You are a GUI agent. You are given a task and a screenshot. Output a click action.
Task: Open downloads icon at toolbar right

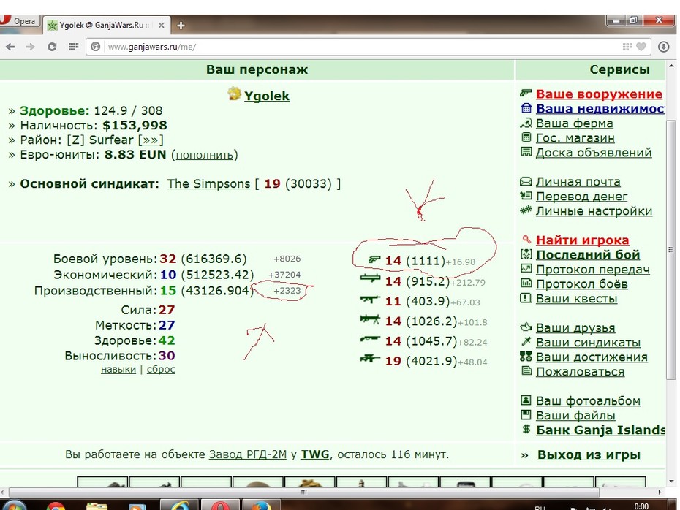point(663,47)
